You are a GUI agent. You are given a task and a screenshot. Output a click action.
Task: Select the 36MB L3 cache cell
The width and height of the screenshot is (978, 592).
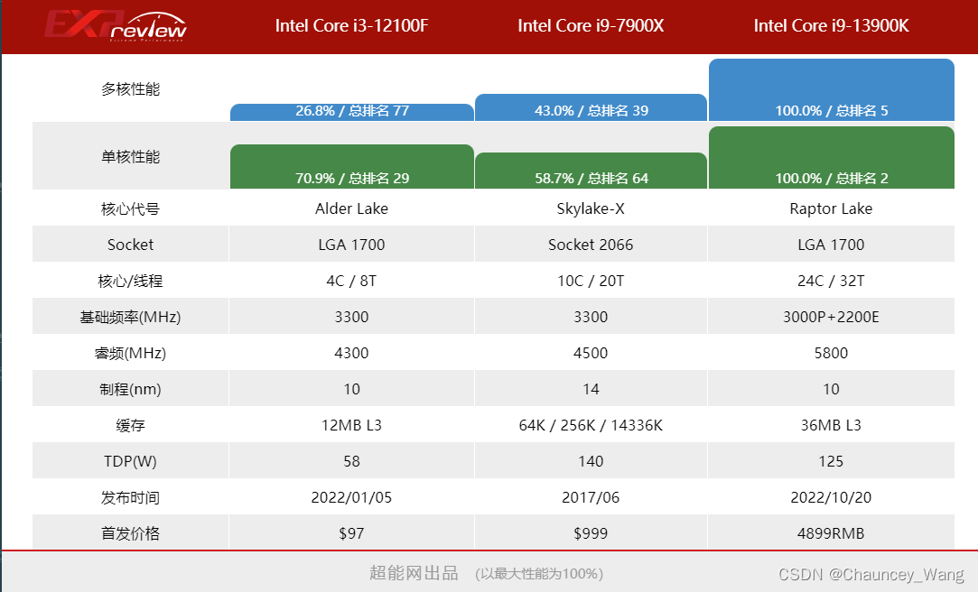(831, 426)
